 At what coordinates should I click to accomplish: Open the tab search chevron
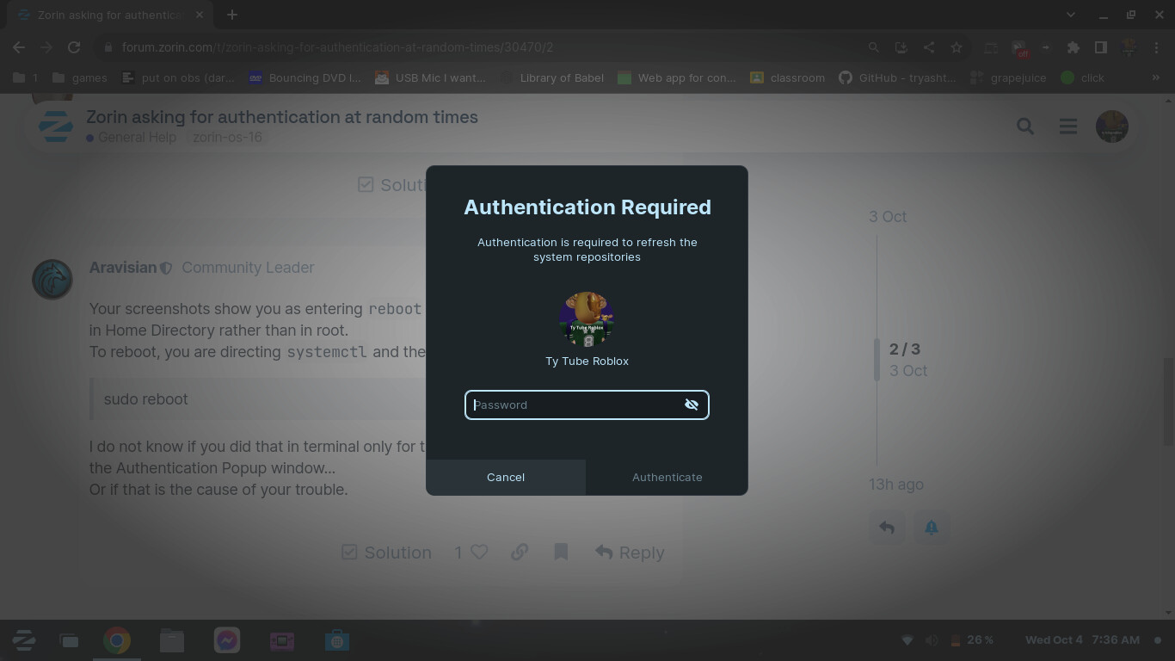(1070, 15)
